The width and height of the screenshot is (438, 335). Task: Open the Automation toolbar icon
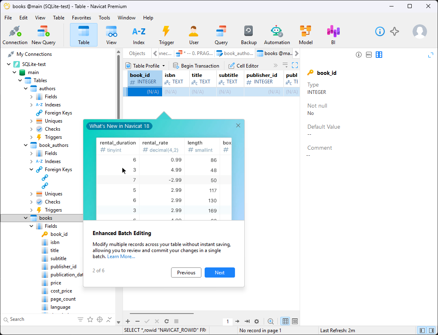click(x=277, y=35)
